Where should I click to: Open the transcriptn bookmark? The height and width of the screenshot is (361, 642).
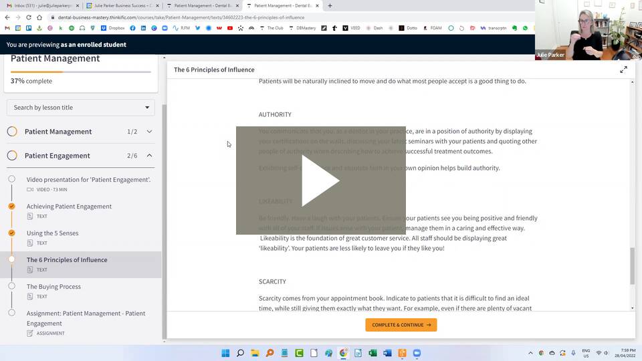(x=494, y=28)
